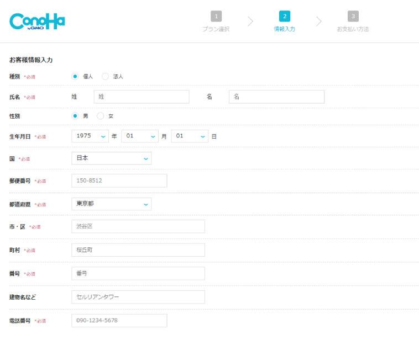Expand the 都道府県 prefecture dropdown
This screenshot has height=340, width=419.
tap(111, 204)
